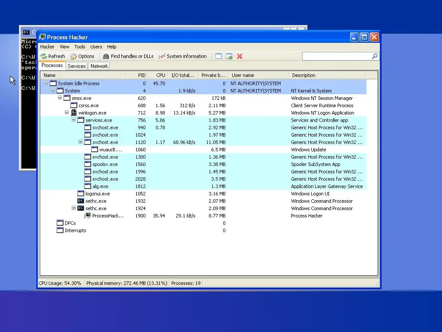Collapse the smss.exe tree node

click(x=60, y=98)
